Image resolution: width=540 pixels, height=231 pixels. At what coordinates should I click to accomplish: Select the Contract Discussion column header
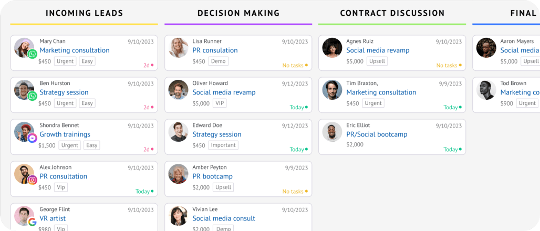click(392, 13)
